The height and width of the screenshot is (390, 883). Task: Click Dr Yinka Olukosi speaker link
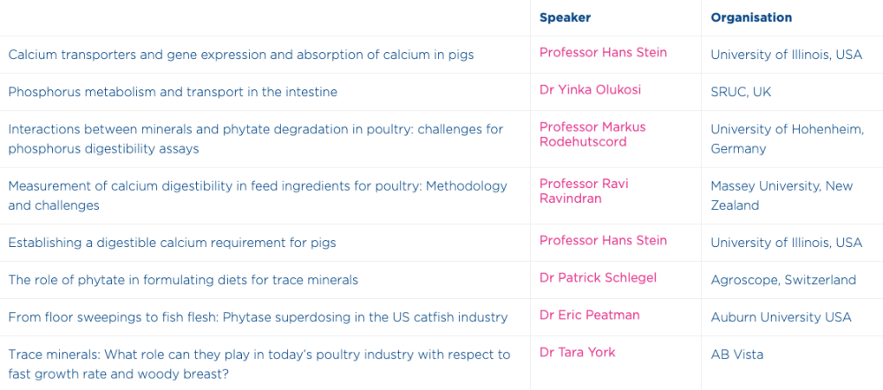(590, 89)
